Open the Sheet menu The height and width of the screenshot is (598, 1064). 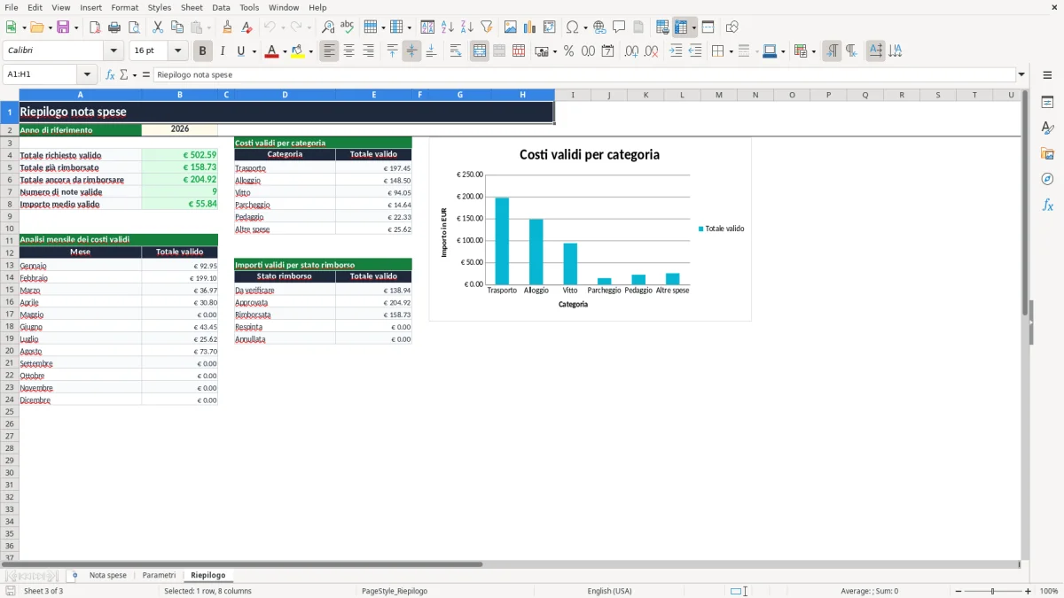[x=192, y=7]
